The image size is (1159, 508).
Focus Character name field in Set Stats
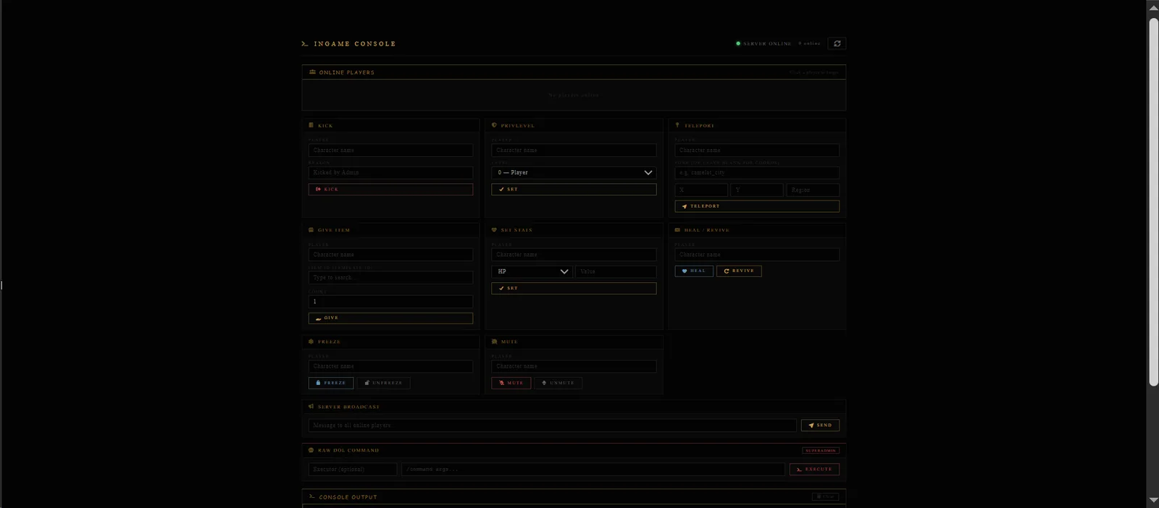click(574, 255)
